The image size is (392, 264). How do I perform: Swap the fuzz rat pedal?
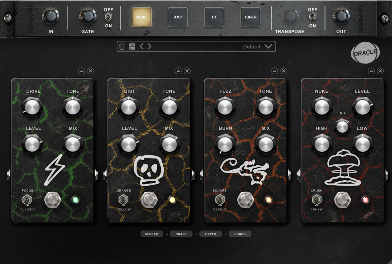(274, 71)
